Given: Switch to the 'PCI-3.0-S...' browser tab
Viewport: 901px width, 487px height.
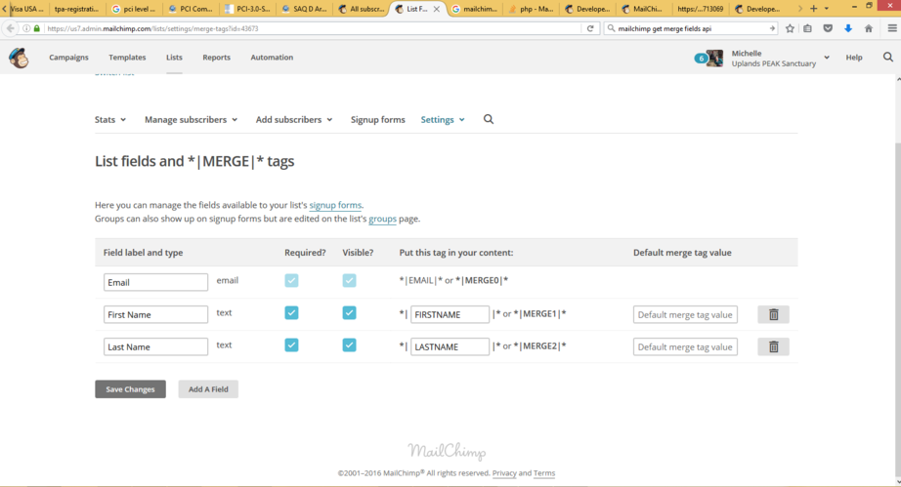Looking at the screenshot, I should click(247, 9).
